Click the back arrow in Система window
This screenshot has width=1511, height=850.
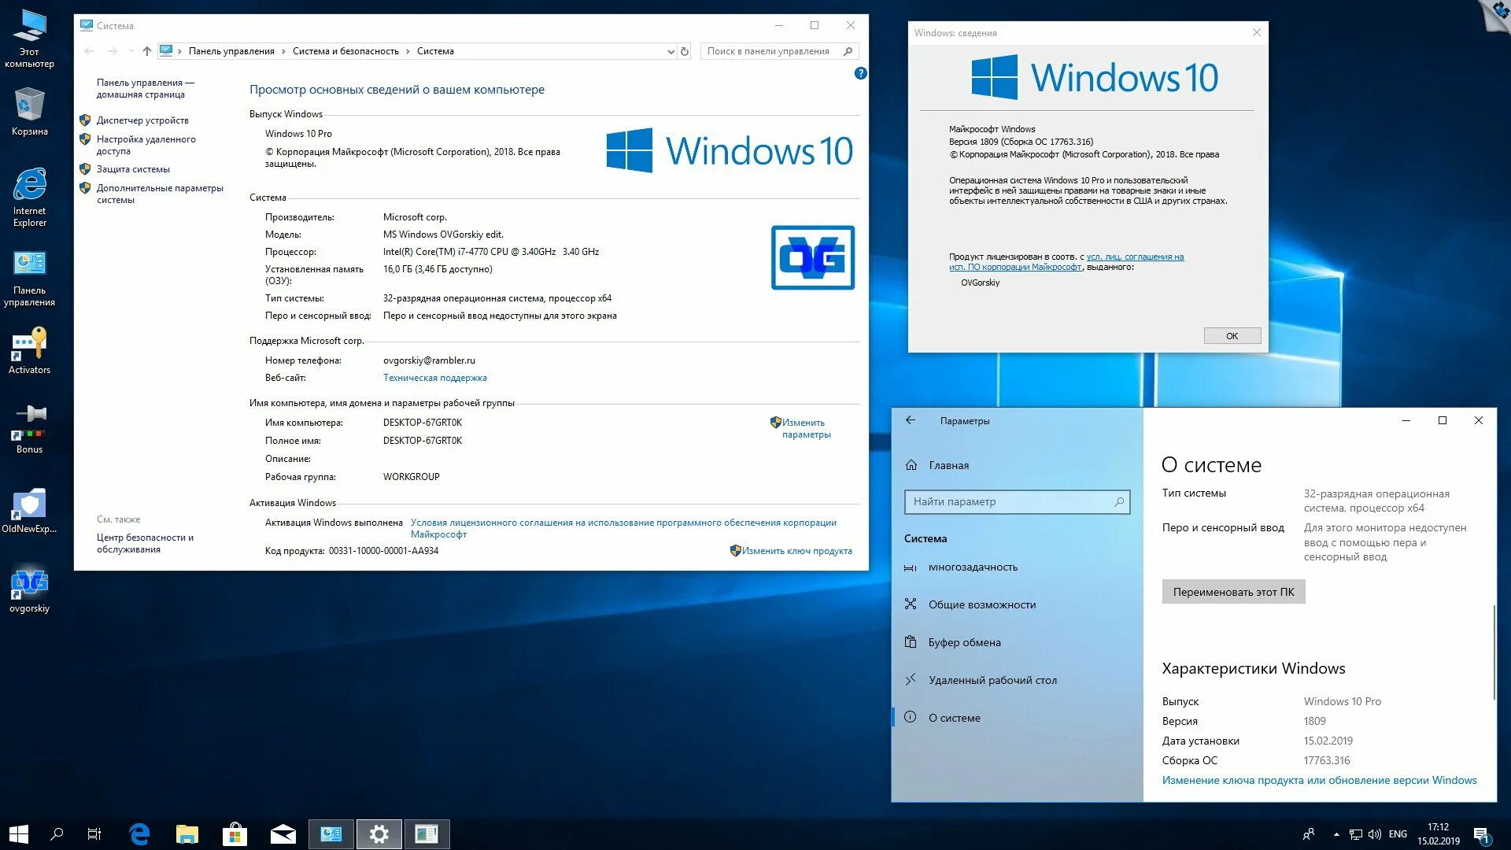[89, 51]
